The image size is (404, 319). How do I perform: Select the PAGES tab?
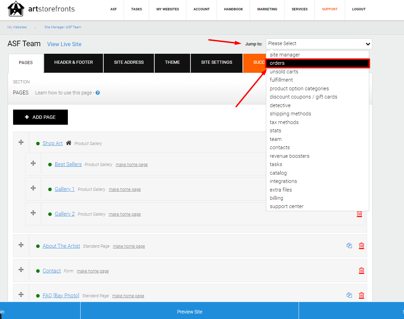[26, 63]
